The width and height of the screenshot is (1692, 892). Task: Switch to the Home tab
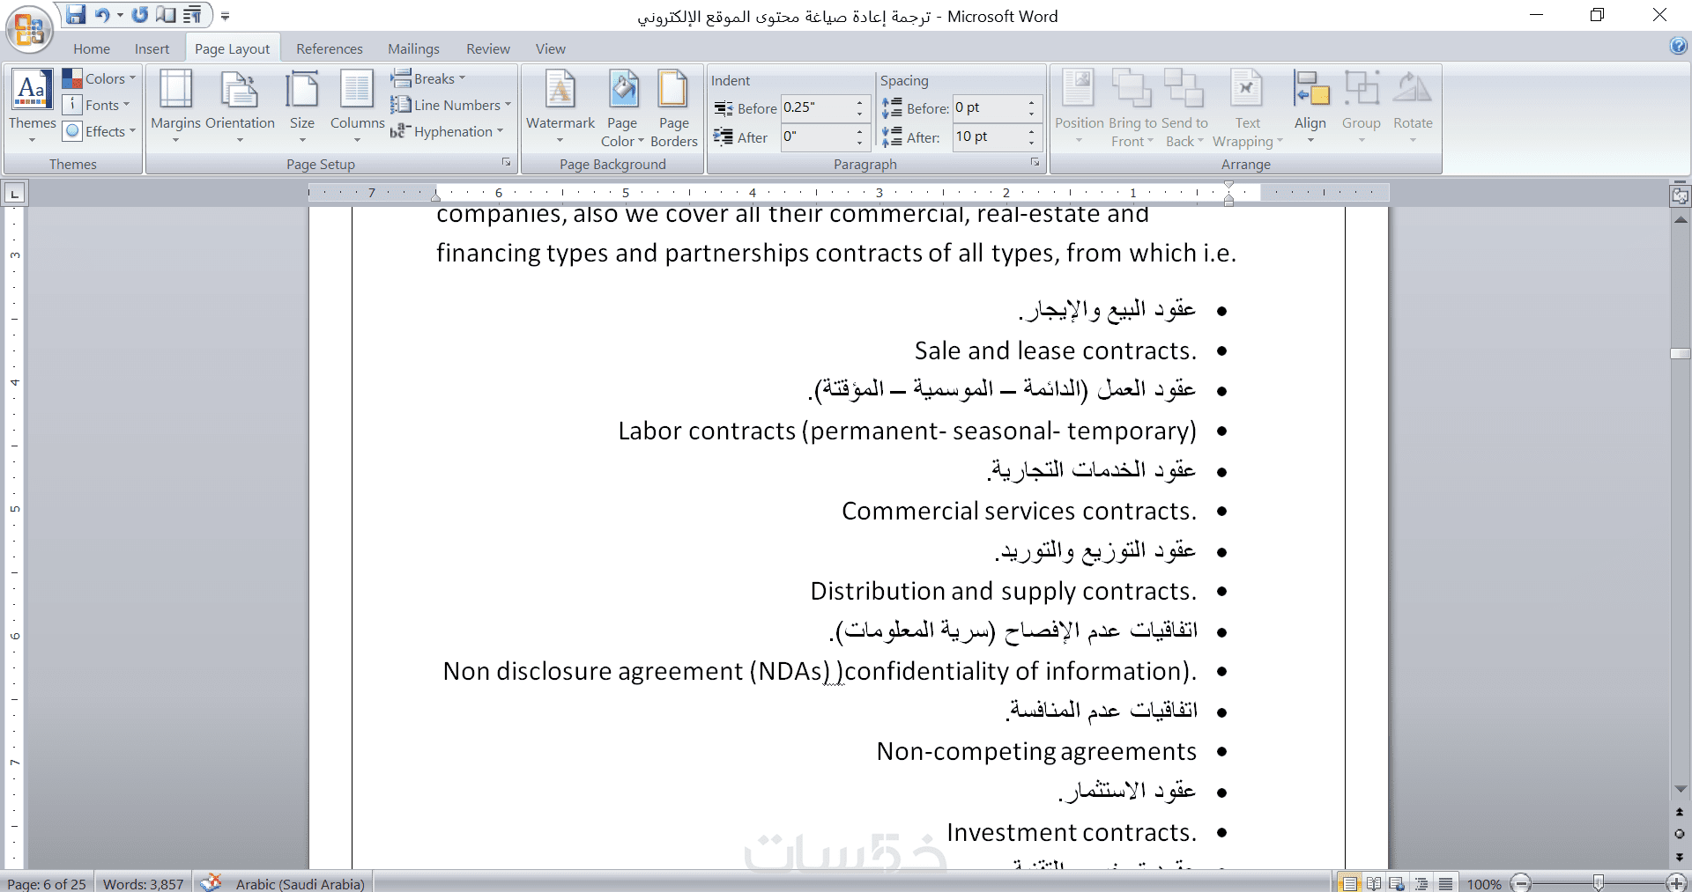[x=92, y=48]
